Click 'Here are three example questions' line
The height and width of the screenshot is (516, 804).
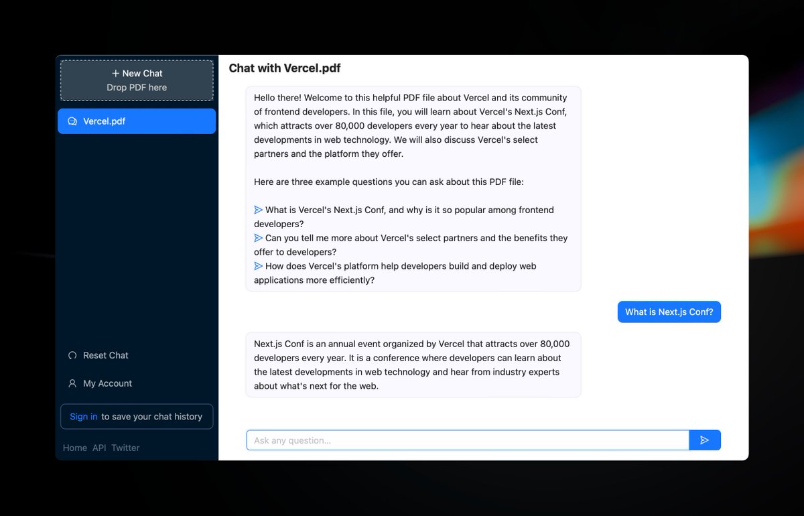[389, 182]
